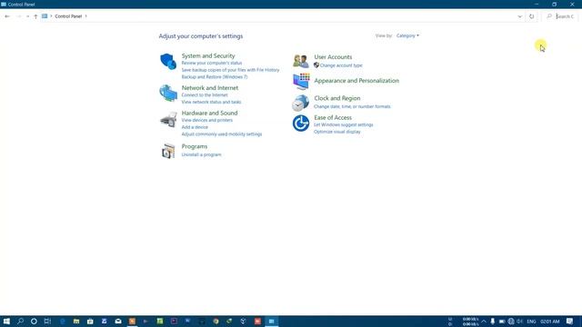This screenshot has height=327, width=582.
Task: Open network globe tray icon
Action: tap(511, 321)
